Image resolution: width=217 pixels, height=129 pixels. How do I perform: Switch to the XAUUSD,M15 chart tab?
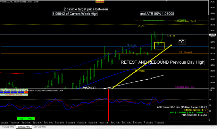click(x=8, y=127)
